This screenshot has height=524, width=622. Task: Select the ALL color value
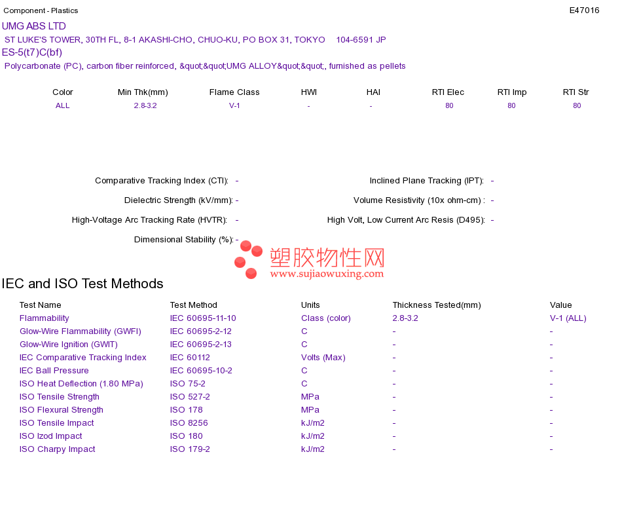pyautogui.click(x=62, y=105)
